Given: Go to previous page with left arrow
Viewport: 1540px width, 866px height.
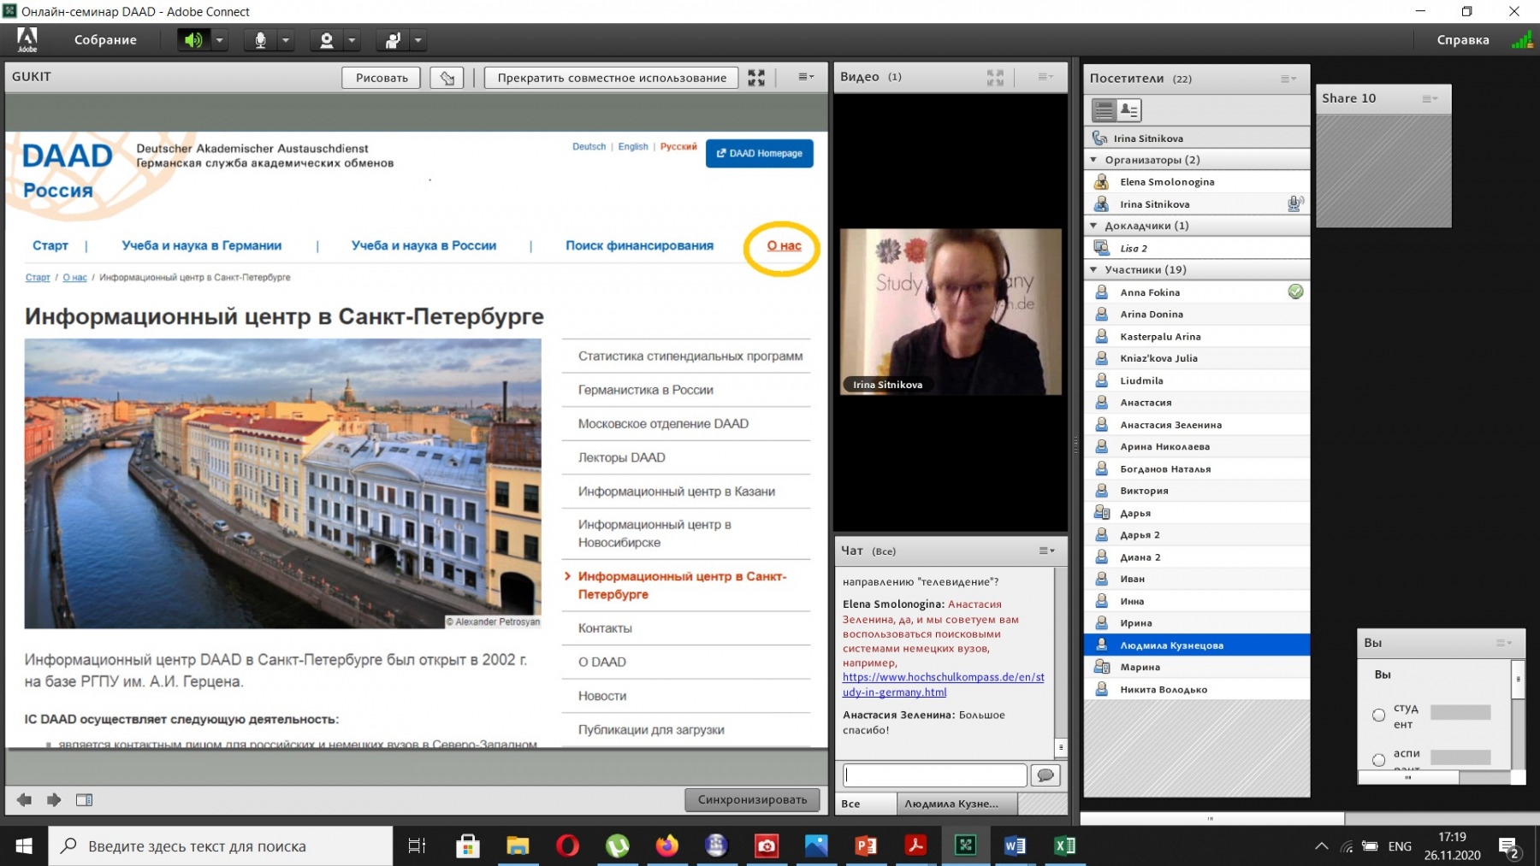Looking at the screenshot, I should (24, 799).
